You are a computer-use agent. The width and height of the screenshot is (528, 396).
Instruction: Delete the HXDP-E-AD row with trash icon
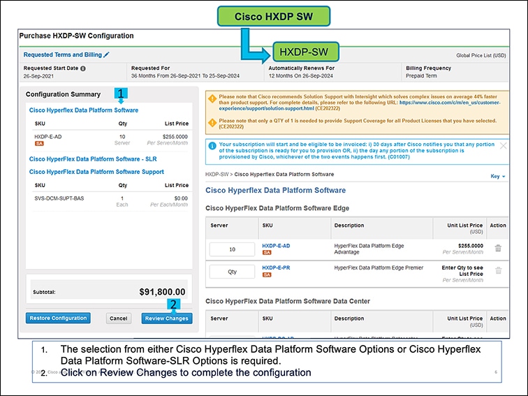point(498,248)
